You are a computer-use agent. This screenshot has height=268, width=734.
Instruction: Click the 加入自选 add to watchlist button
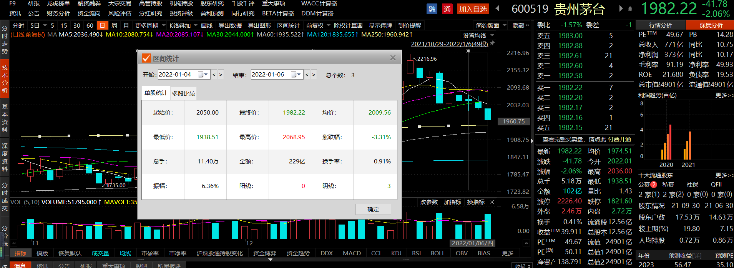pyautogui.click(x=473, y=9)
